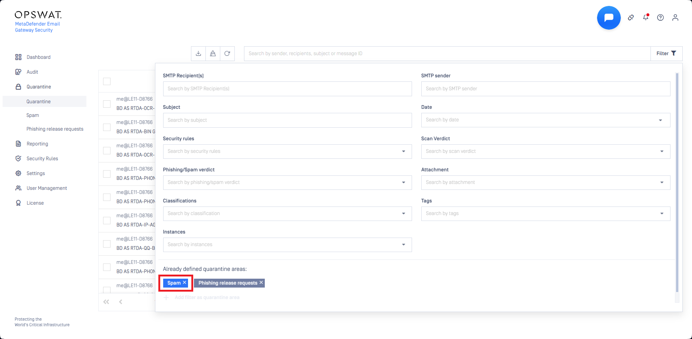Click the toolbar icon beside download
The image size is (692, 339).
pyautogui.click(x=213, y=54)
